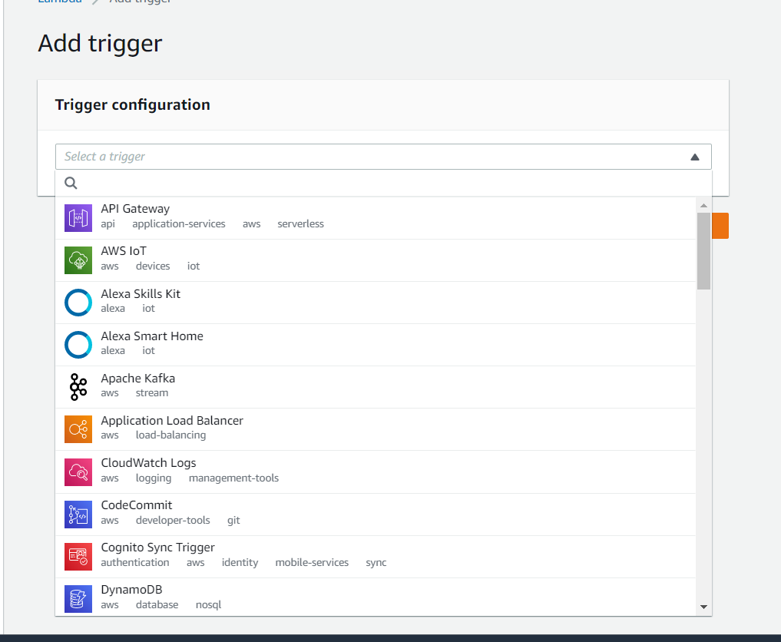Click the Alexa Skills Kit ring icon
Viewport: 781px width, 642px height.
point(78,303)
